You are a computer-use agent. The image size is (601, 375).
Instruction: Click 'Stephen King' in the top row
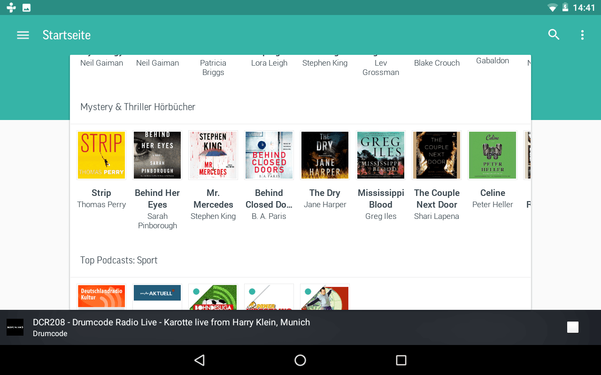click(x=325, y=63)
